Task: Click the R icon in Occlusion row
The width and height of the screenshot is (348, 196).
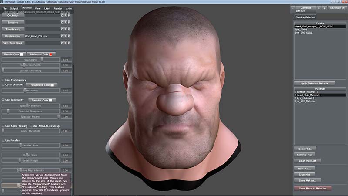Action: coord(66,16)
